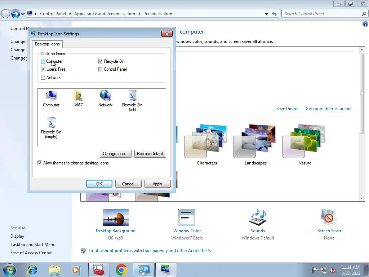Image resolution: width=369 pixels, height=277 pixels.
Task: Open the address bar history dropdown
Action: coord(266,14)
